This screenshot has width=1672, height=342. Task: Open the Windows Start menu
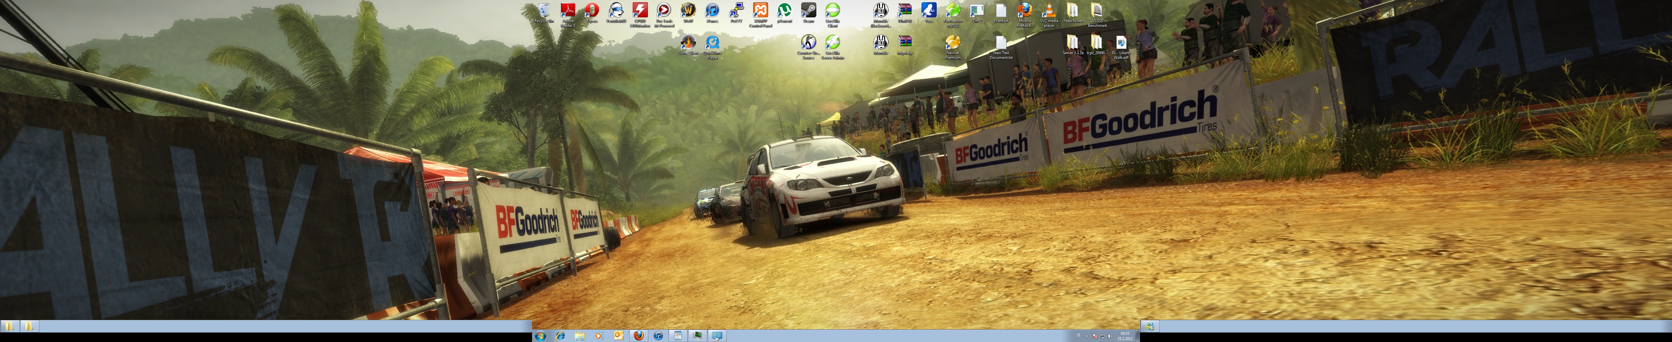(541, 336)
